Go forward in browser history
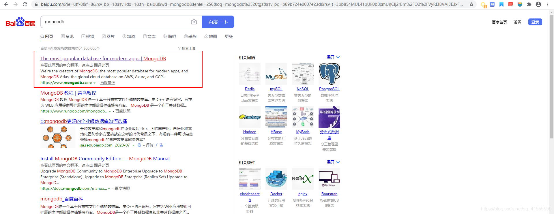 point(16,4)
